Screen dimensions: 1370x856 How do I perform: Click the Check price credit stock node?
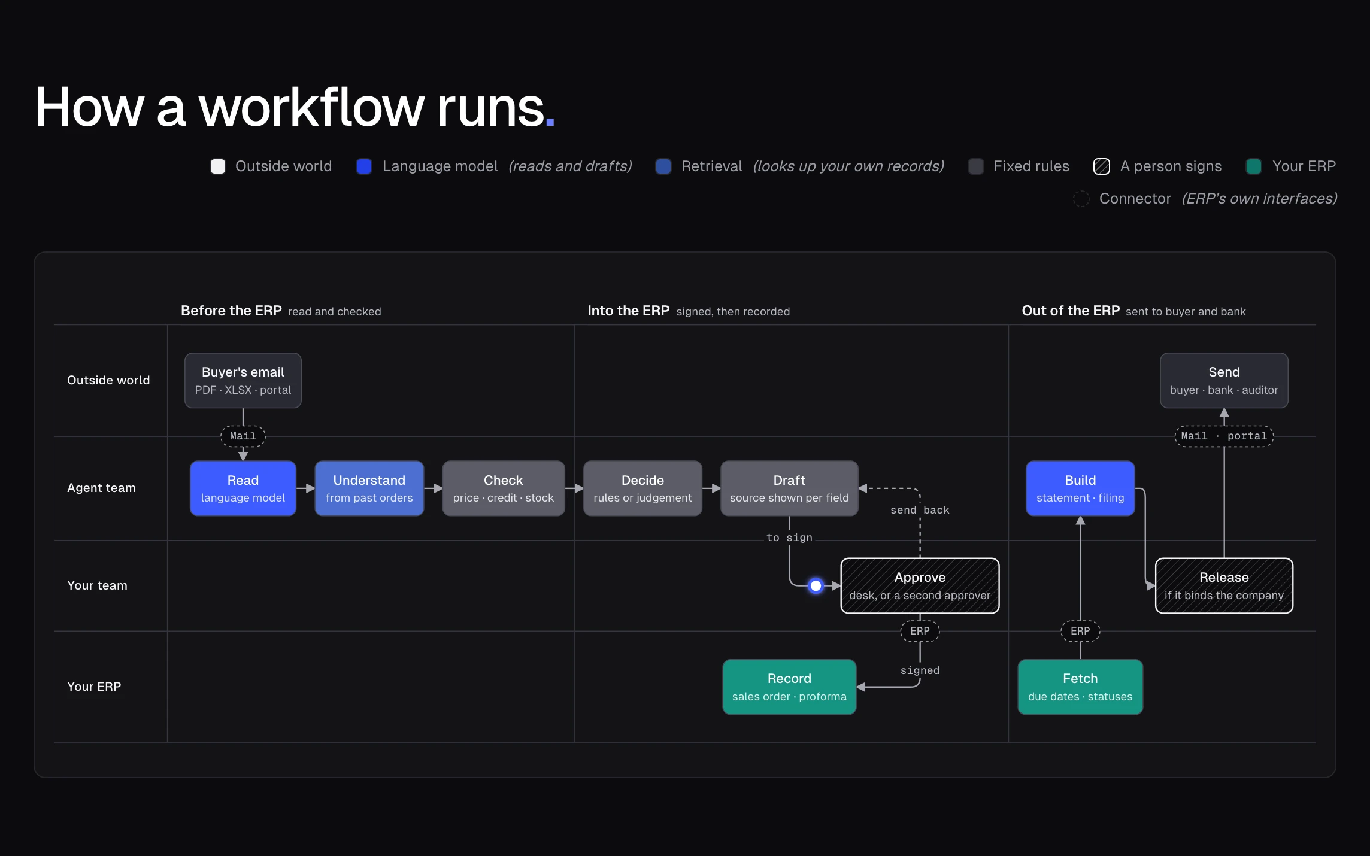point(504,488)
